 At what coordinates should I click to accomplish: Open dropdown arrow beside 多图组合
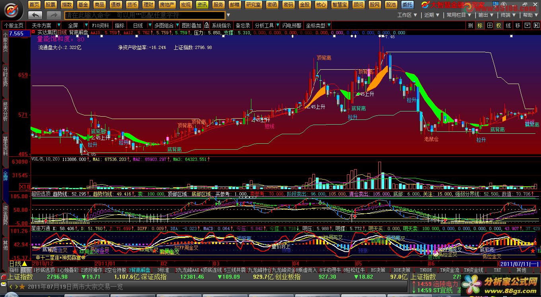177,25
